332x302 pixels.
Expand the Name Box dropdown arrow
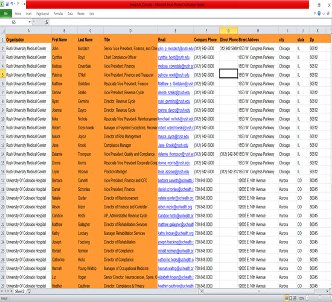click(x=30, y=22)
